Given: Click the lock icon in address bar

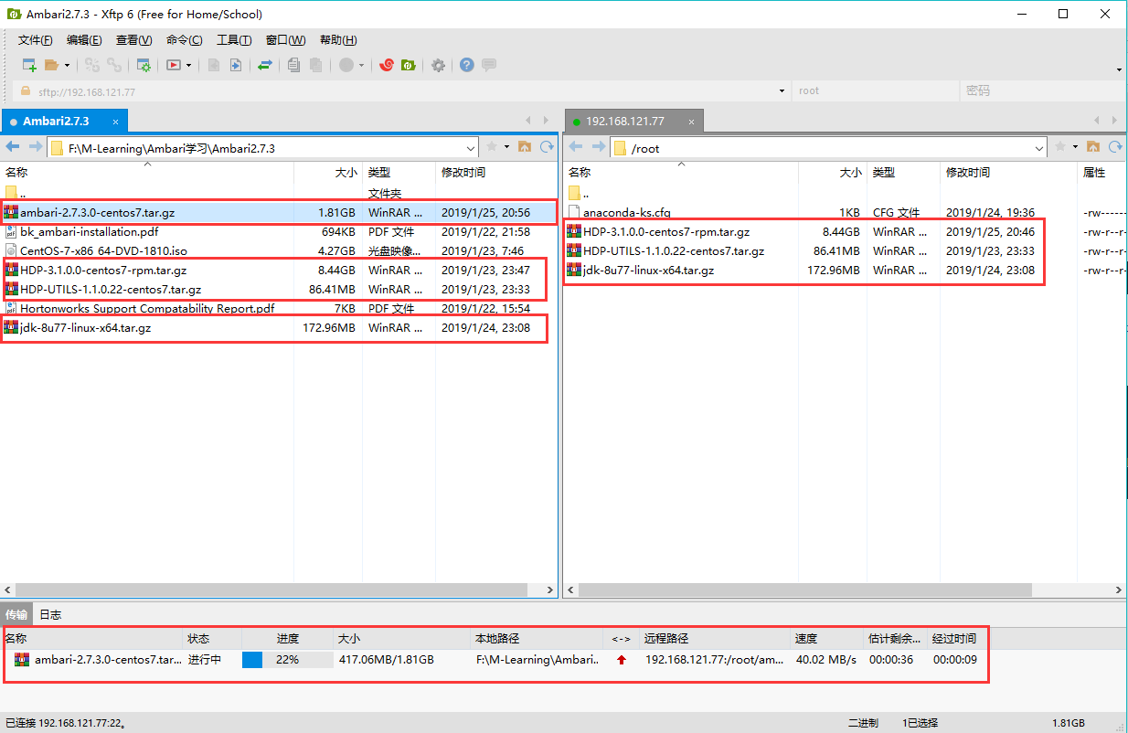Looking at the screenshot, I should pyautogui.click(x=26, y=90).
